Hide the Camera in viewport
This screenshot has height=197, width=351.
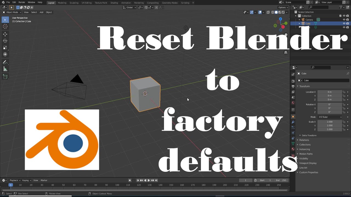344,20
